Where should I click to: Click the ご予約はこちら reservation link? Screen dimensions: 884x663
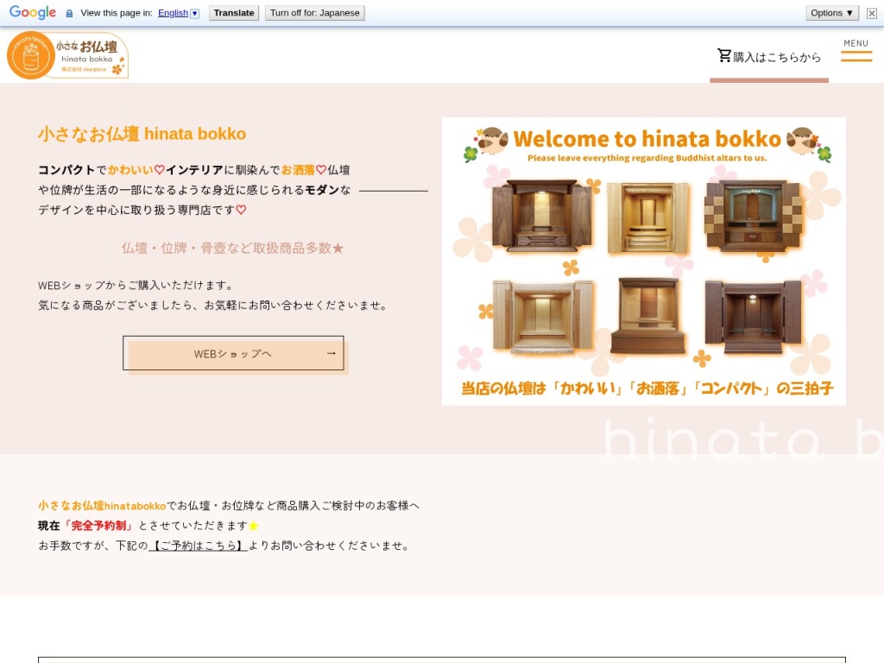tap(198, 546)
